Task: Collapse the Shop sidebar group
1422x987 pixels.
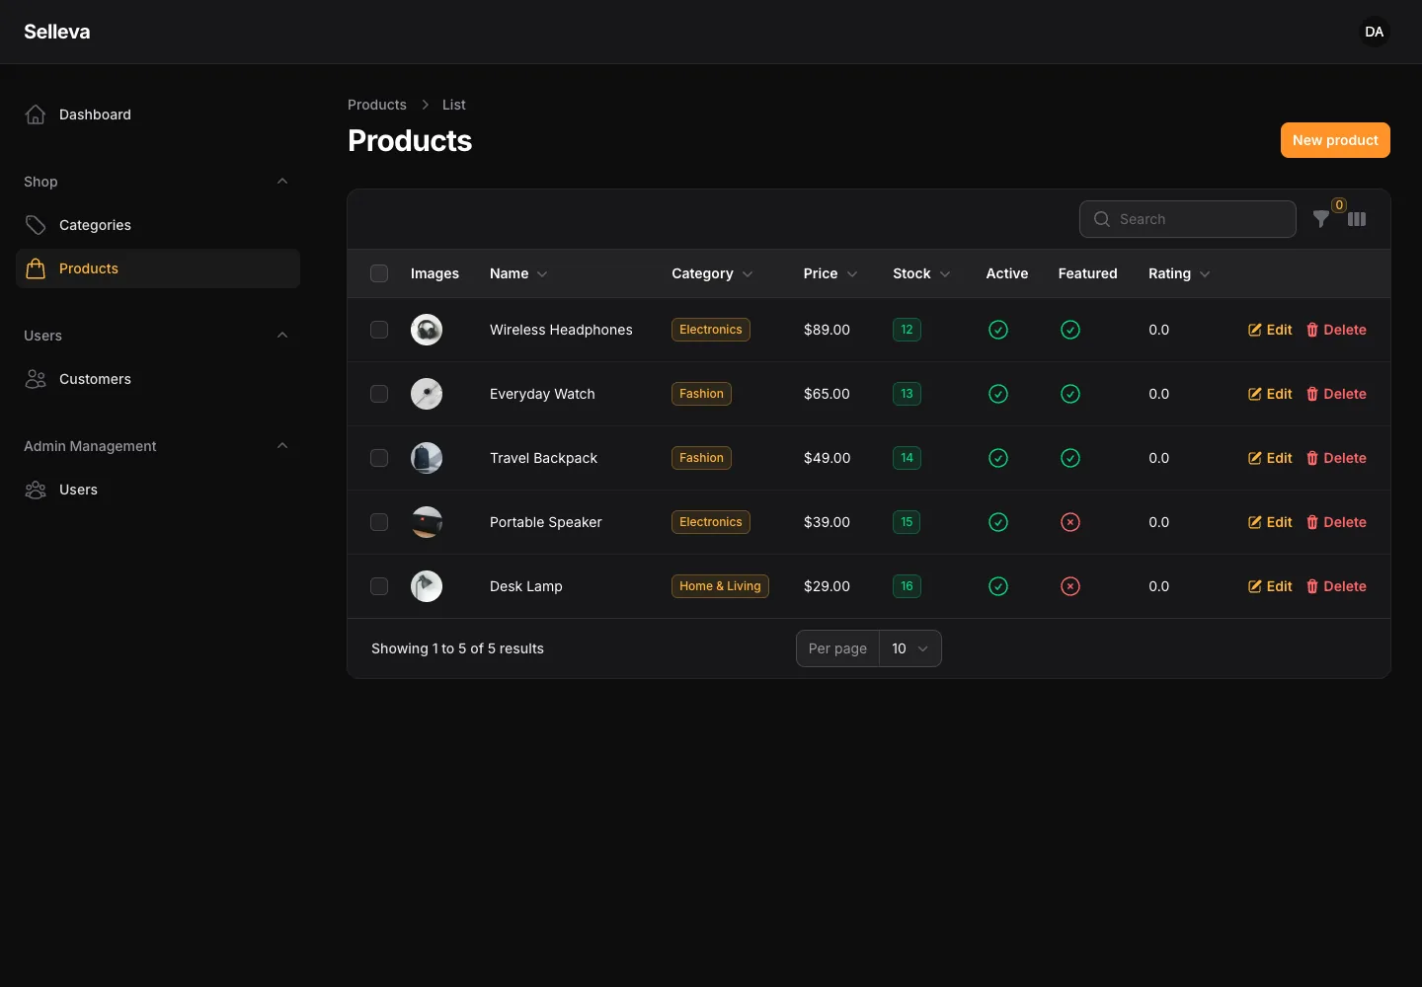Action: (x=282, y=182)
